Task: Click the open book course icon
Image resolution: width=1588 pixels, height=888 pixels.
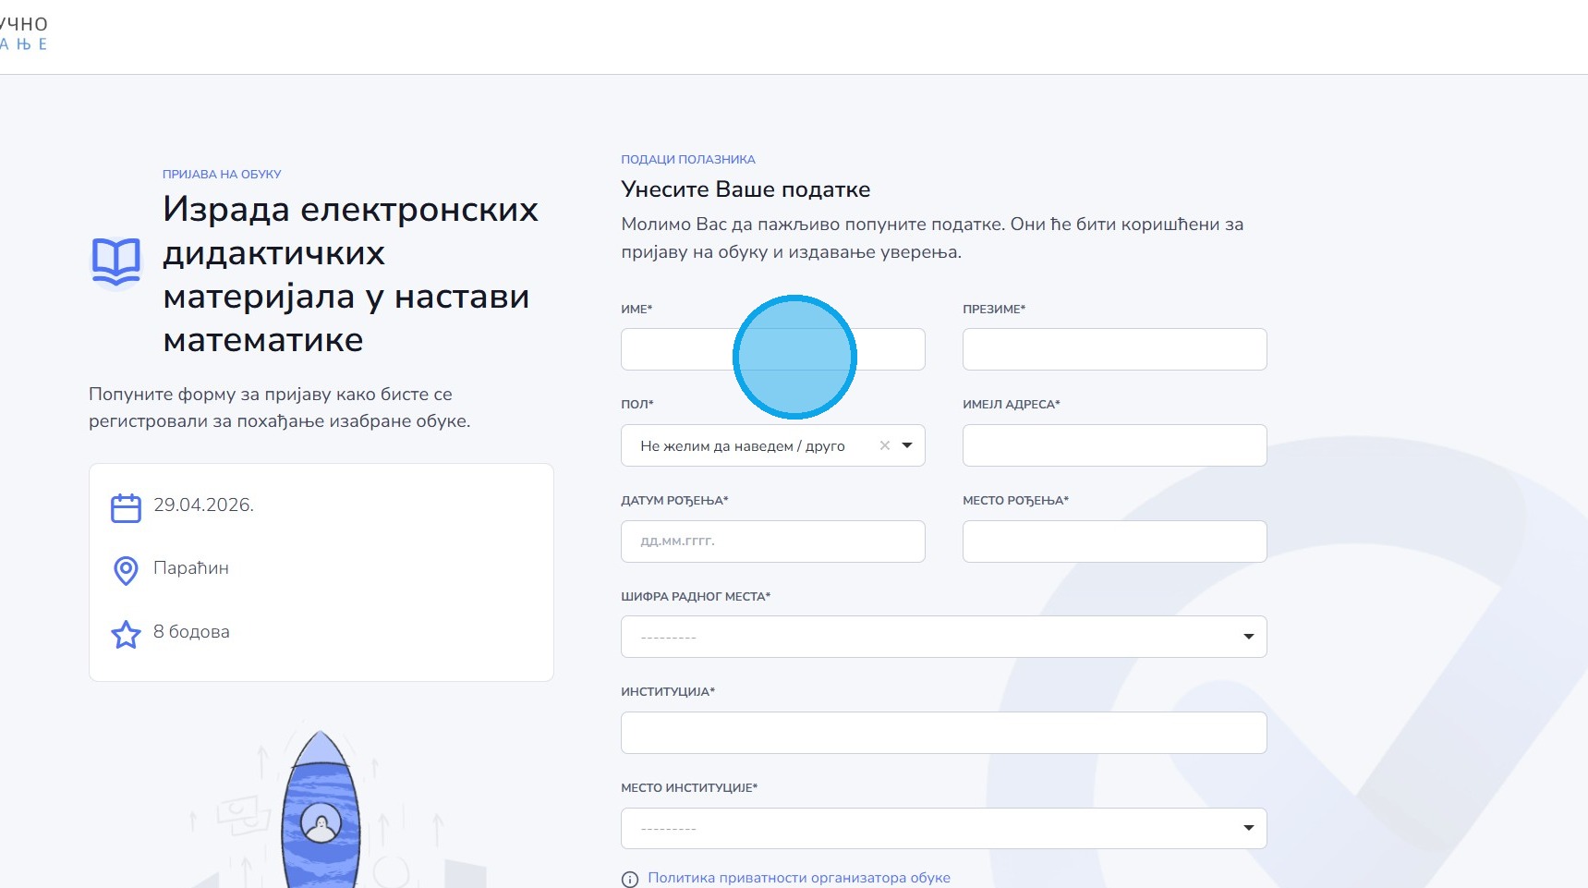Action: (116, 262)
